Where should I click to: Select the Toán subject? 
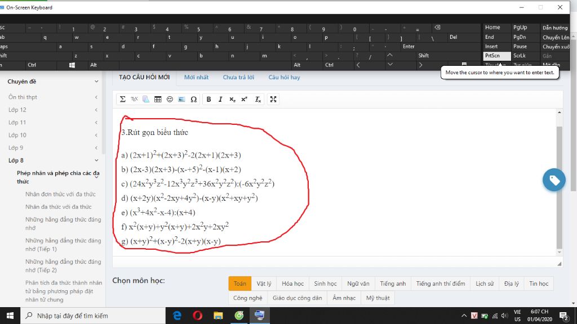(x=239, y=283)
